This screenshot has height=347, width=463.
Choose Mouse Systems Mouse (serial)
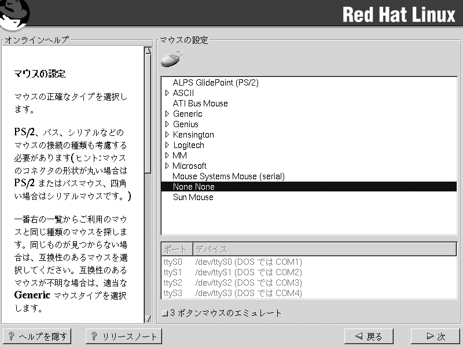click(x=229, y=176)
